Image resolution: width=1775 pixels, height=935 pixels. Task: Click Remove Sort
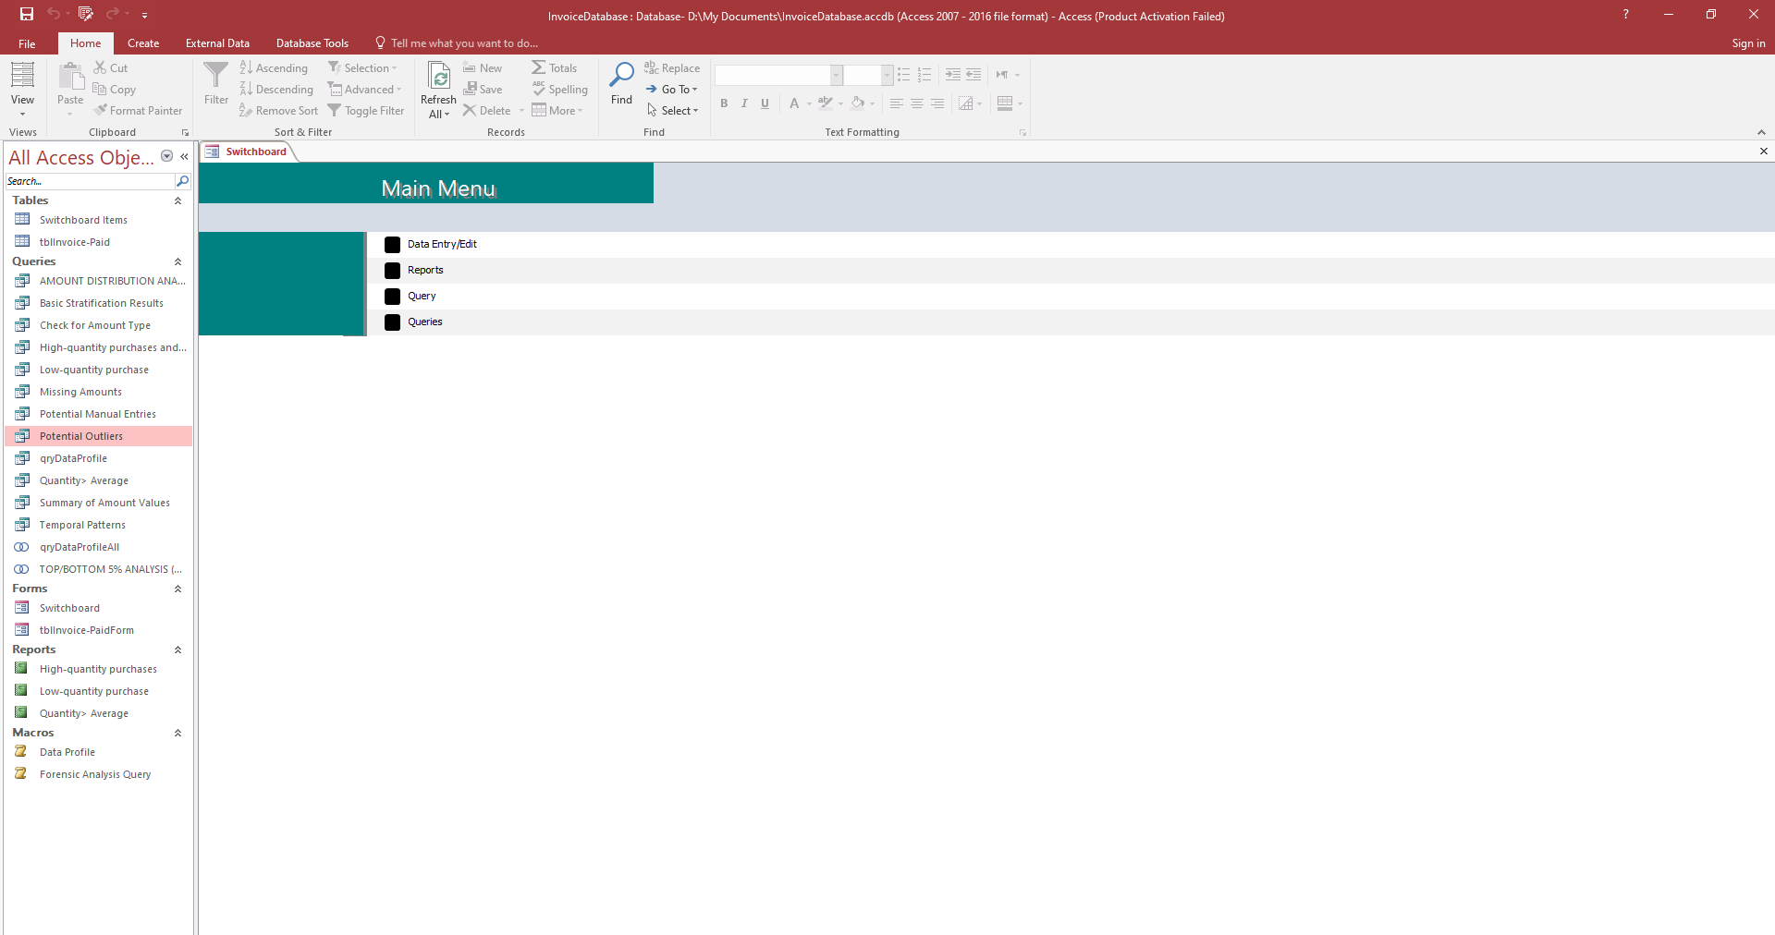[278, 111]
